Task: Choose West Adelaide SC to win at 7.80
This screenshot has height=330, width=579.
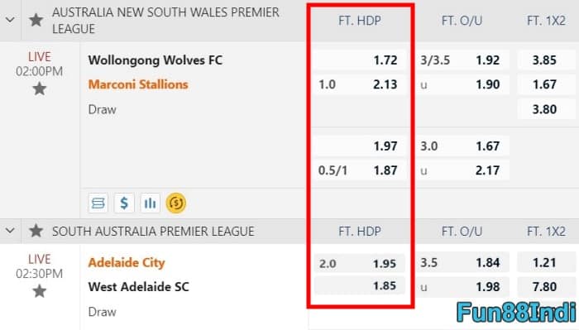Action: 544,287
